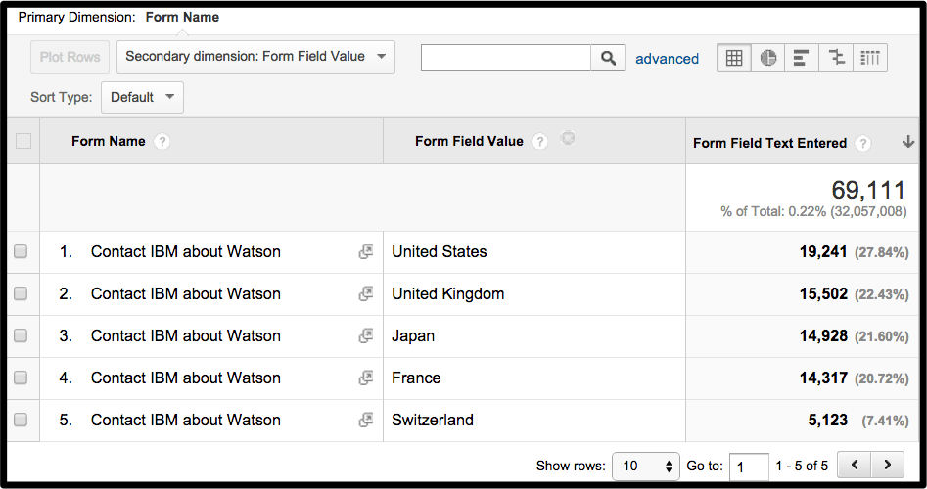Viewport: 927px width, 489px height.
Task: Select the 5,123 value
Action: point(828,420)
